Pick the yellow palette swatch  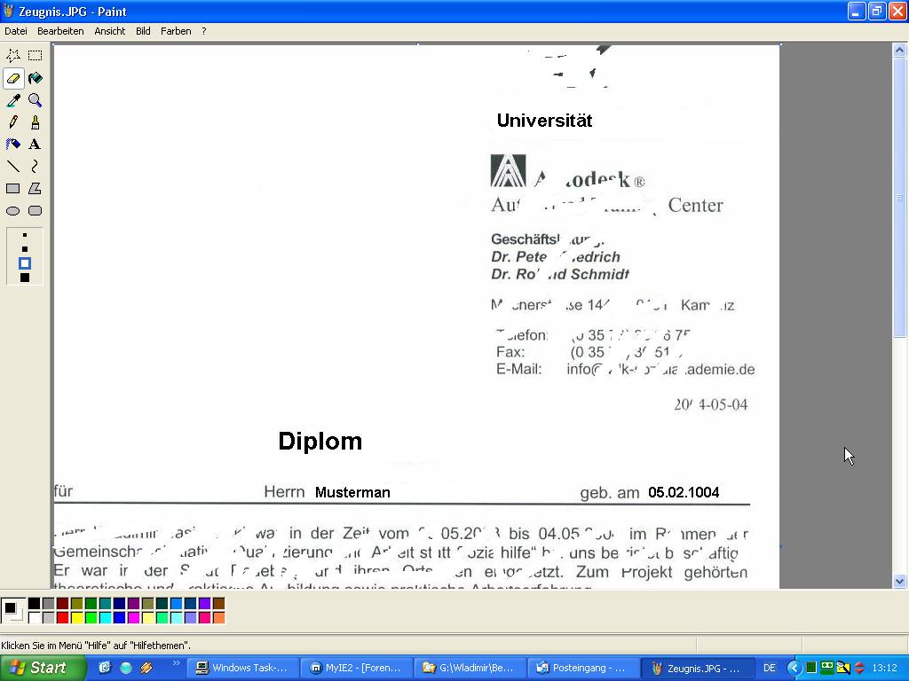click(x=76, y=618)
